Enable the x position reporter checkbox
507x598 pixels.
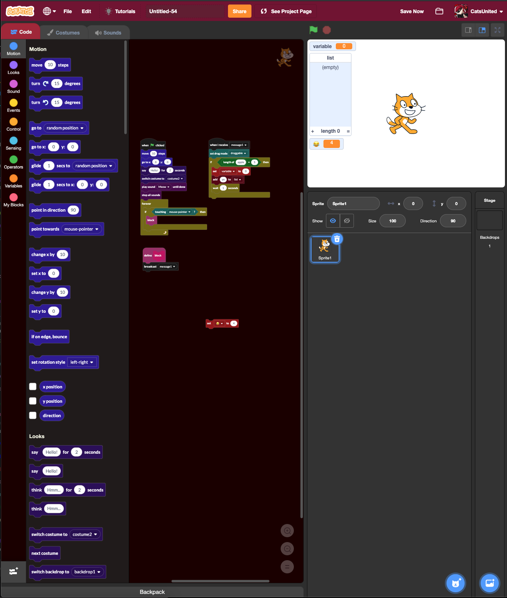(x=33, y=386)
